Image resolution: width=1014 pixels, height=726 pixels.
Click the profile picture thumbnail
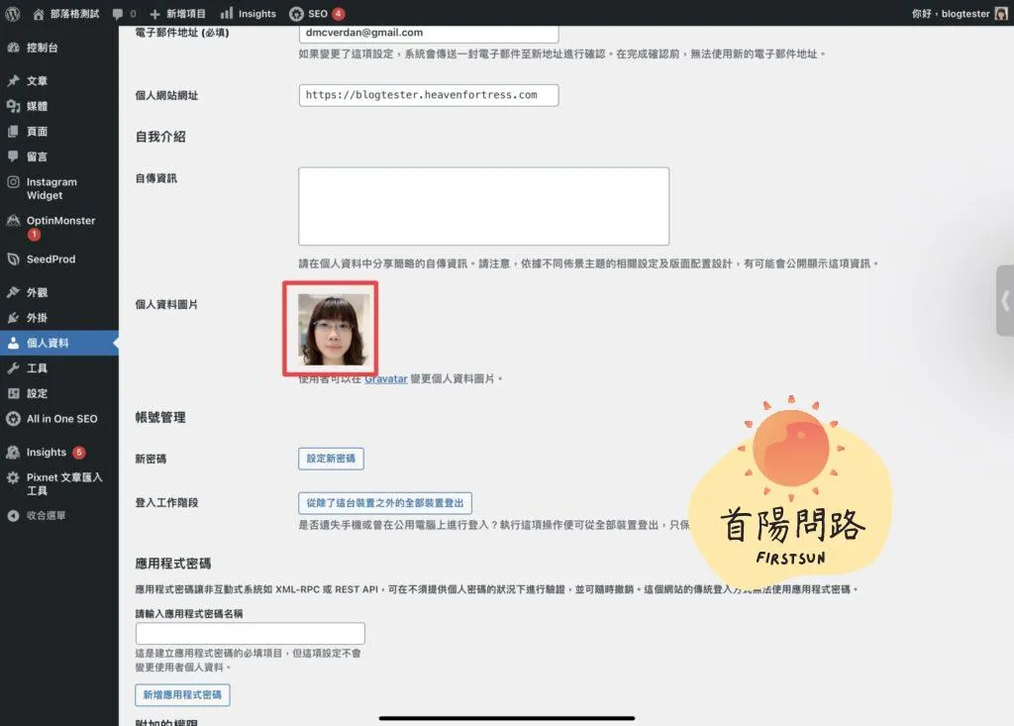[x=329, y=330]
